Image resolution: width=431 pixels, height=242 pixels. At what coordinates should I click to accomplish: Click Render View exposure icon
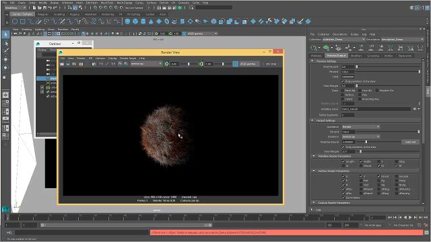coord(166,64)
